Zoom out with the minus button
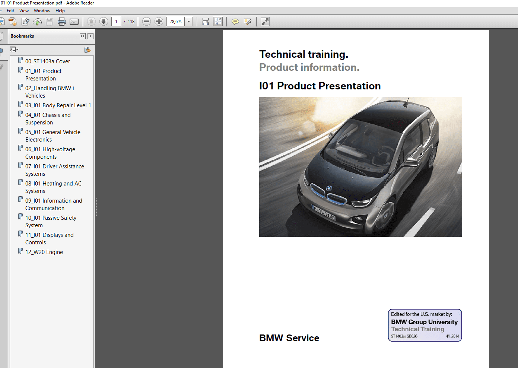The height and width of the screenshot is (368, 518). coord(147,22)
